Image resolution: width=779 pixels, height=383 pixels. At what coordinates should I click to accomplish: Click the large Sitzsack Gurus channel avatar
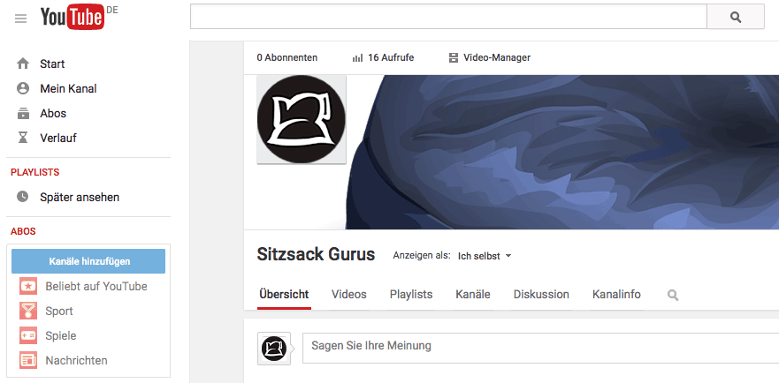tap(301, 119)
